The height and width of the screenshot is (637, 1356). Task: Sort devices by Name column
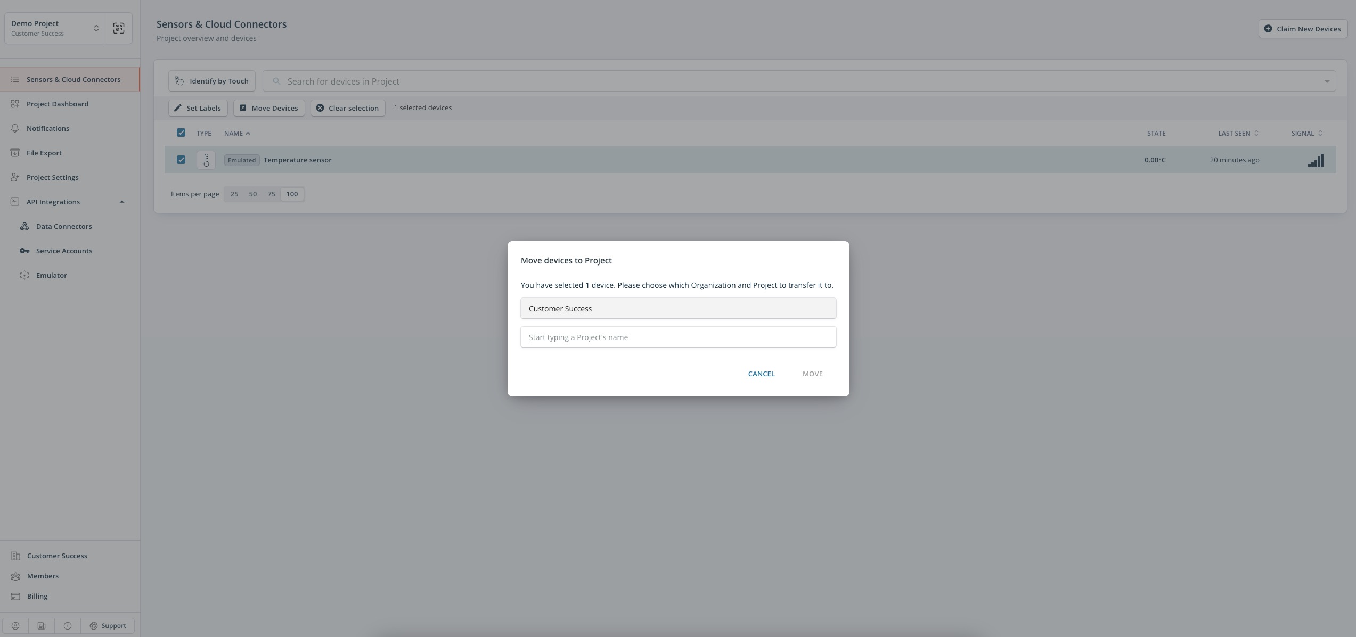pyautogui.click(x=237, y=134)
